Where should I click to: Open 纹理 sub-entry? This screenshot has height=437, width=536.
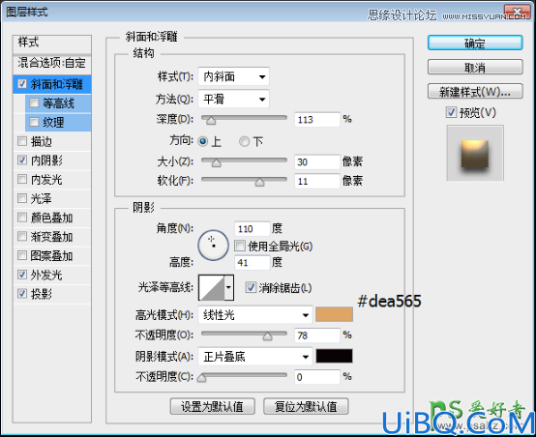click(53, 123)
